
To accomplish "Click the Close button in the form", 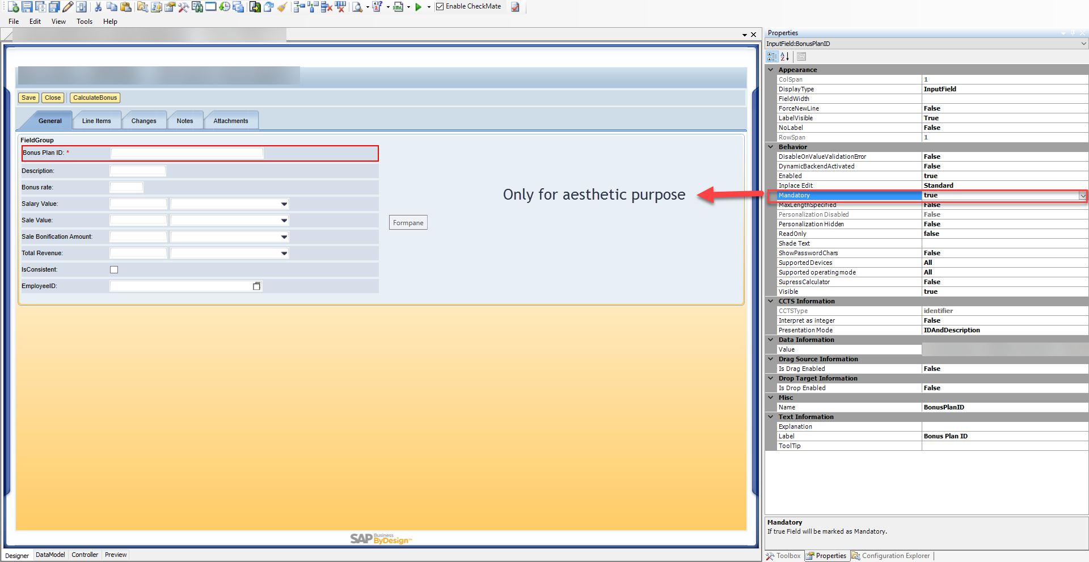I will point(53,98).
